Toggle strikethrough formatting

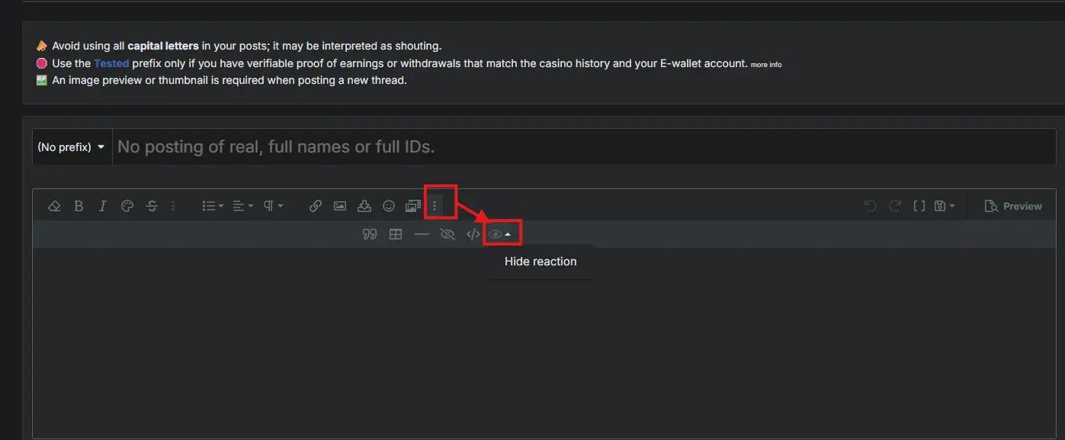tap(152, 206)
